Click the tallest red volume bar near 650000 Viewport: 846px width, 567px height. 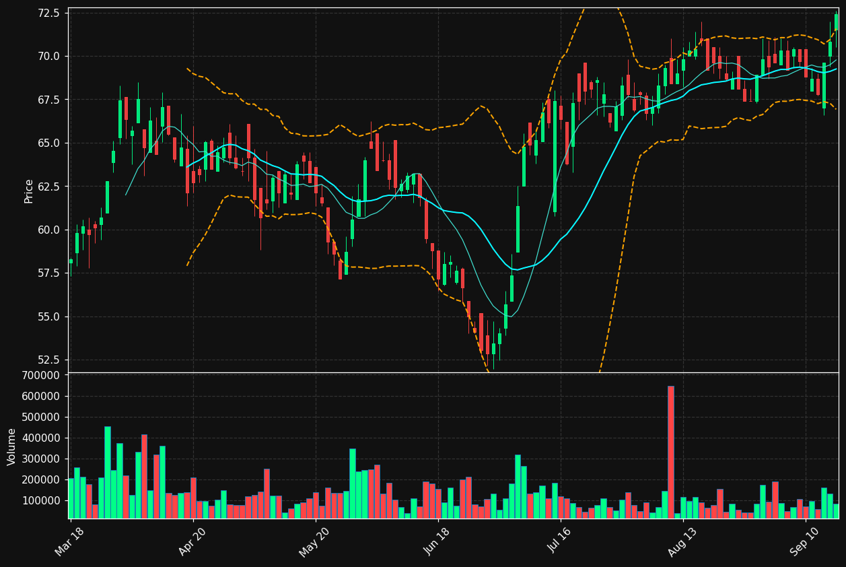[671, 452]
